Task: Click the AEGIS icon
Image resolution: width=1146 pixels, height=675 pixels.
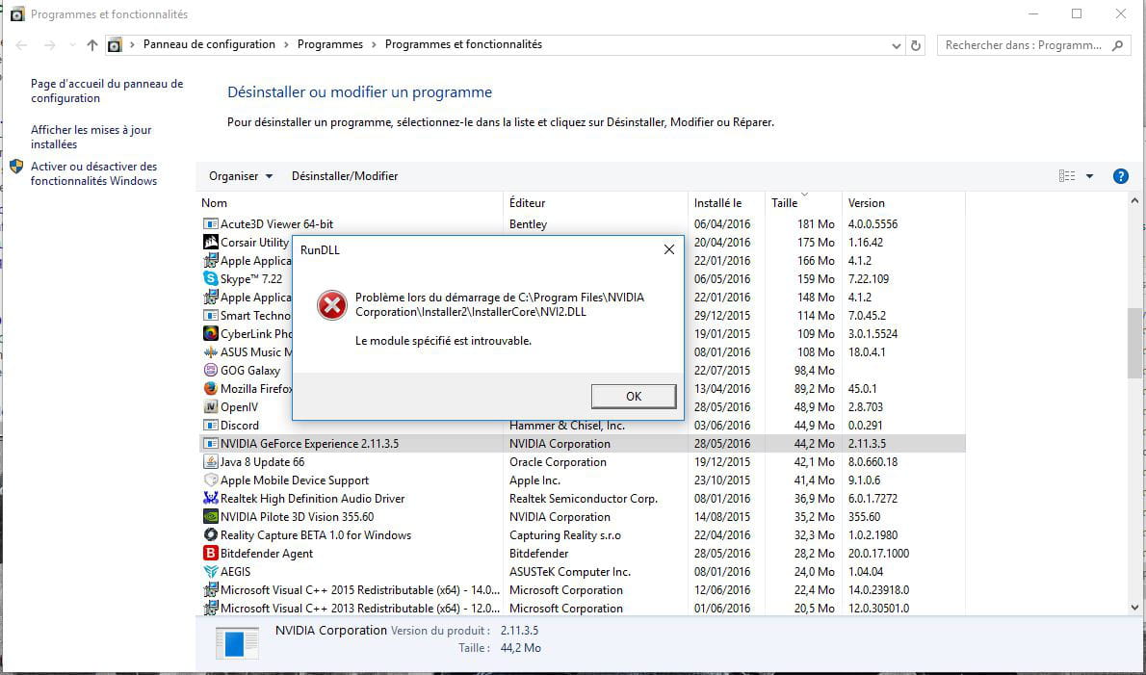Action: 211,571
